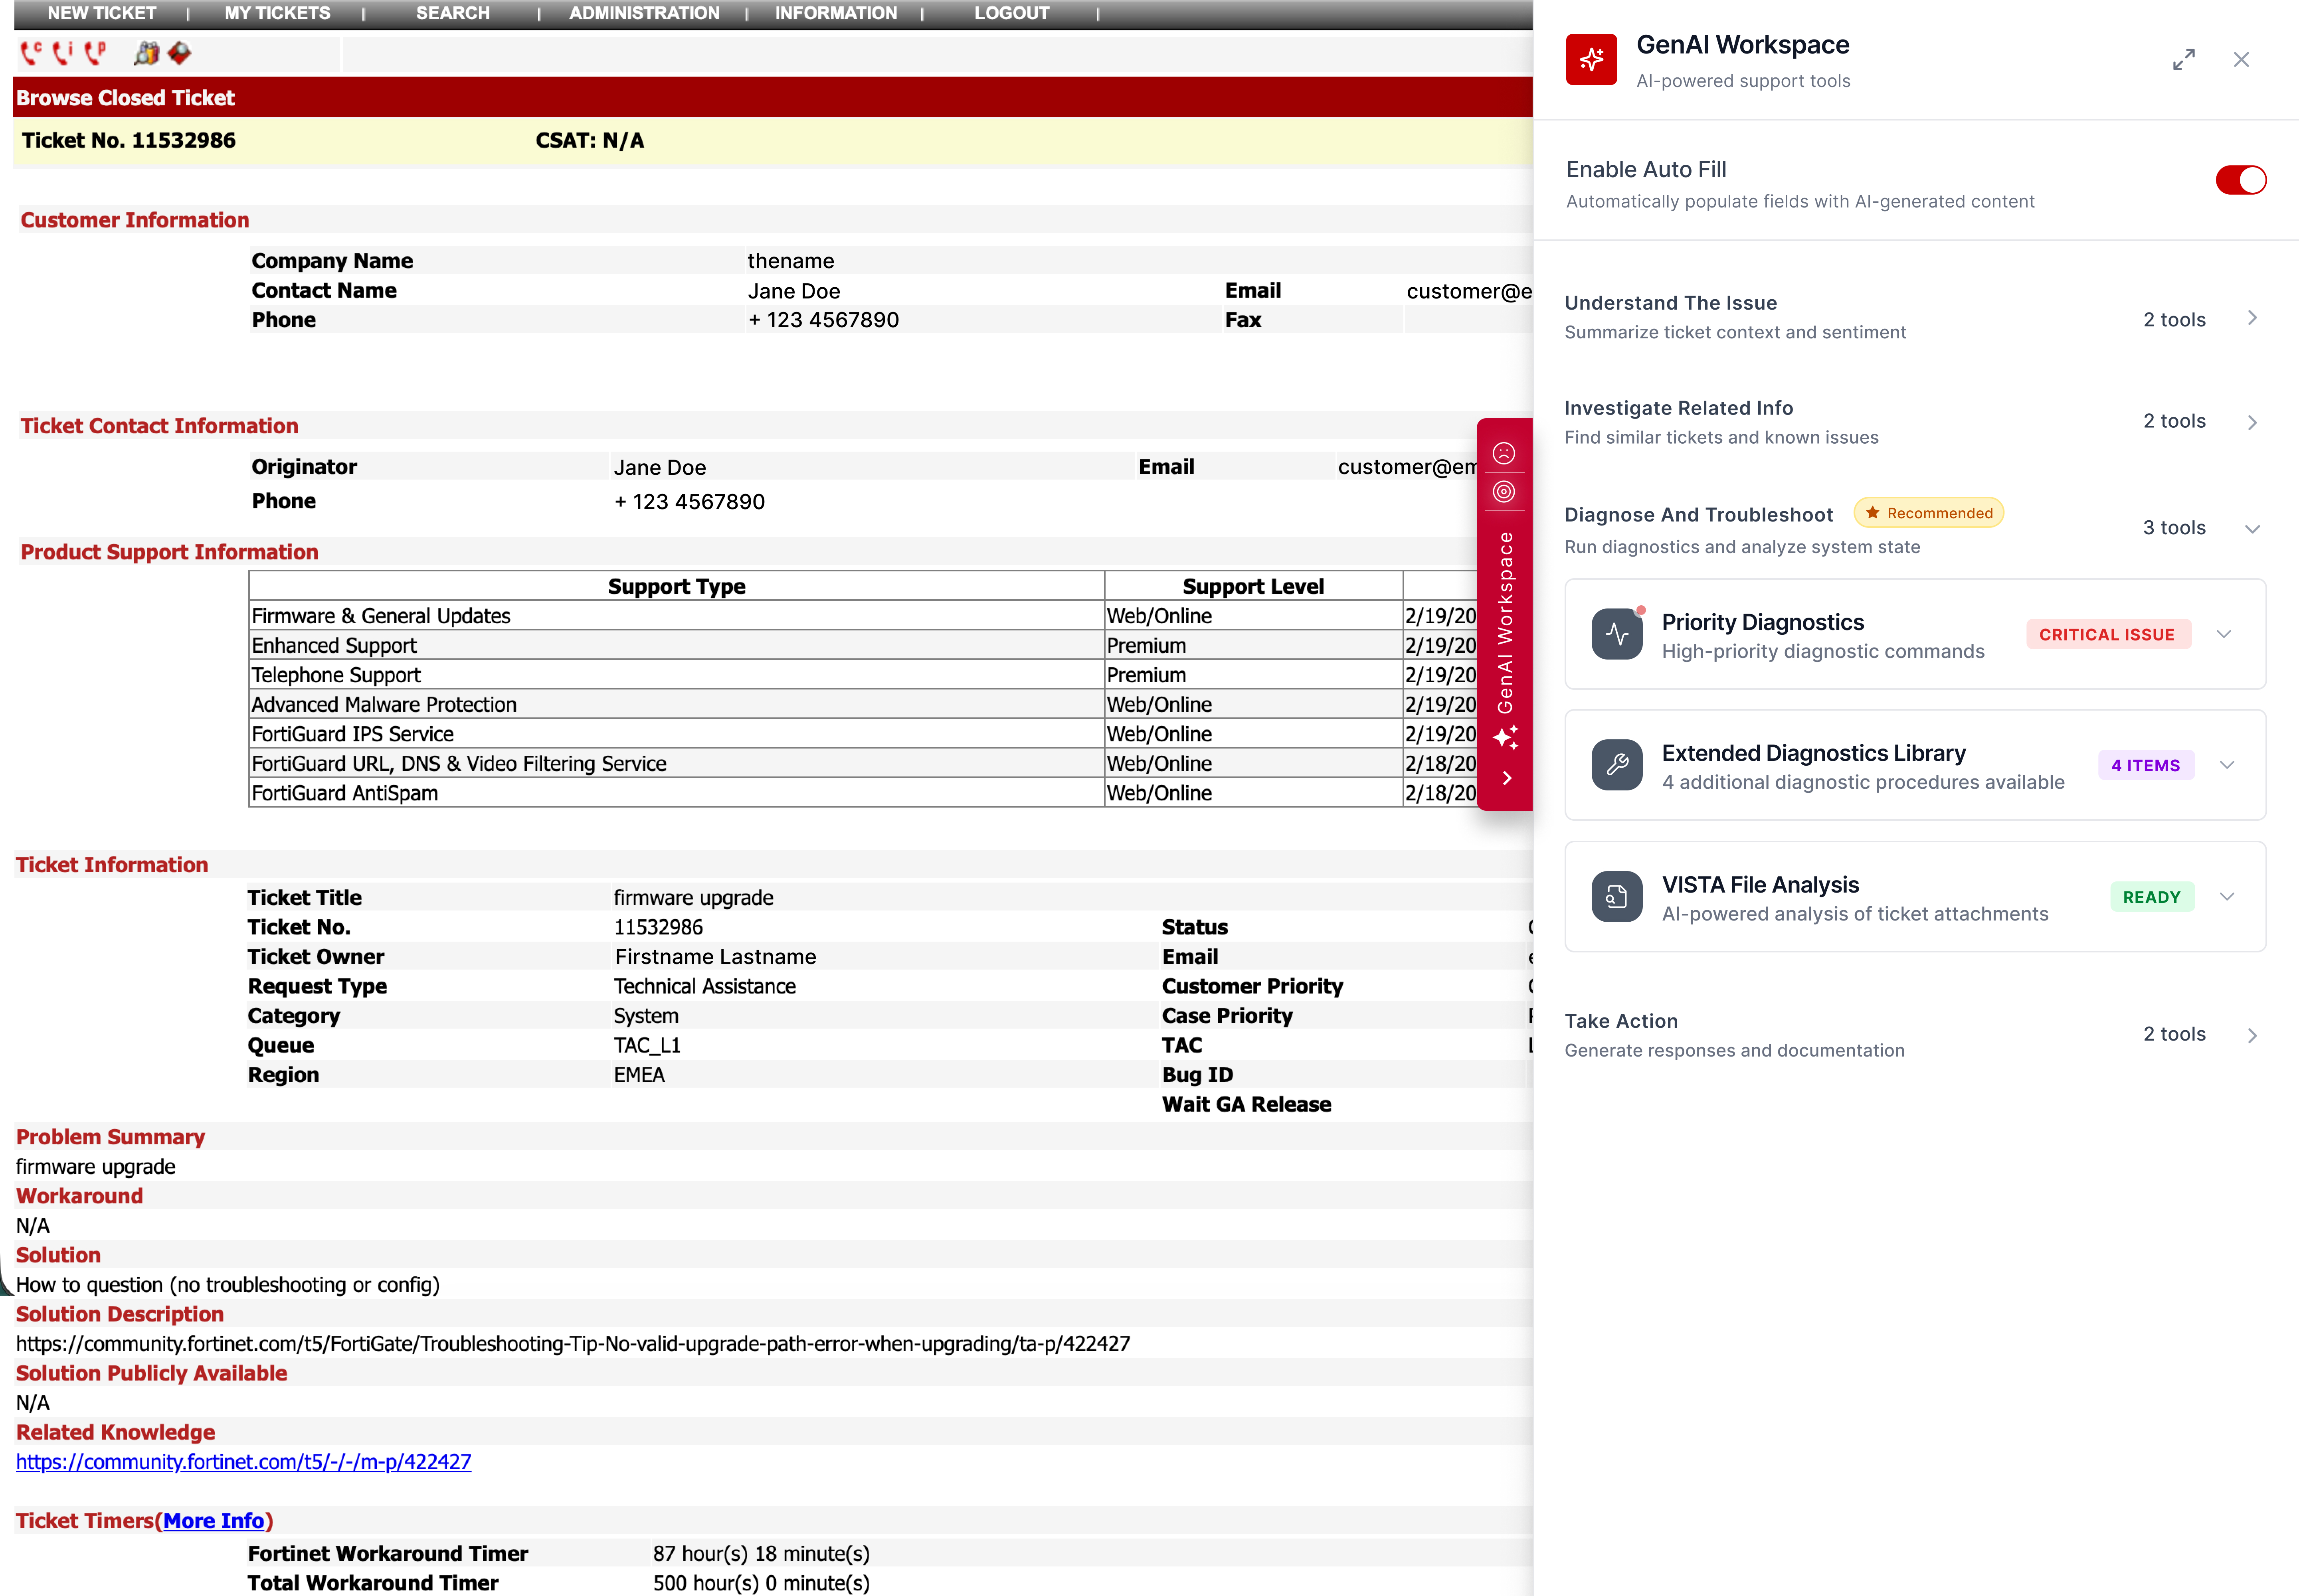Click the target icon on the red side tab
This screenshot has height=1596, width=2299.
(x=1504, y=491)
